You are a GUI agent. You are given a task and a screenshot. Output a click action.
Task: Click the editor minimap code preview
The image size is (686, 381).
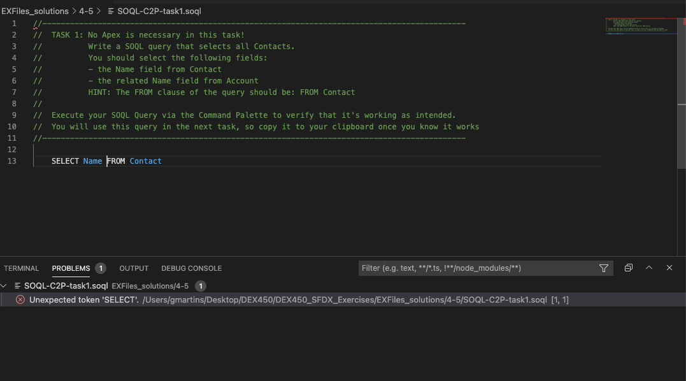coord(640,26)
